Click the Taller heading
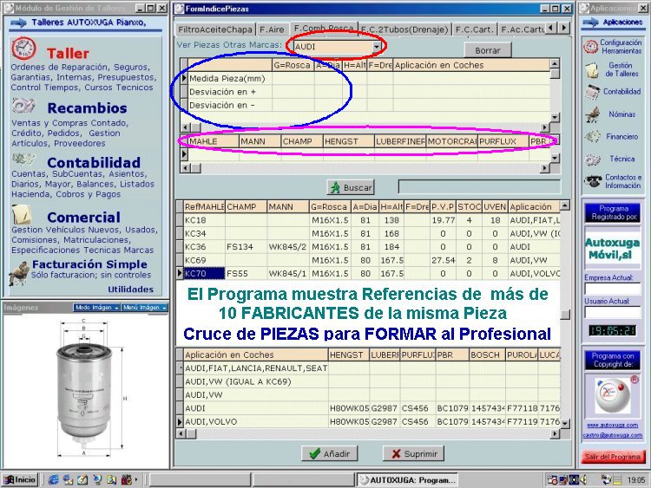This screenshot has width=651, height=488. (x=68, y=53)
